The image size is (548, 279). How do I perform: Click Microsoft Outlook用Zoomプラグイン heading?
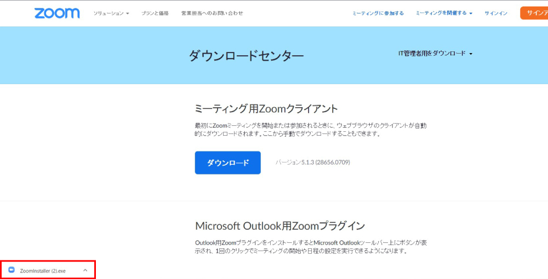click(279, 226)
